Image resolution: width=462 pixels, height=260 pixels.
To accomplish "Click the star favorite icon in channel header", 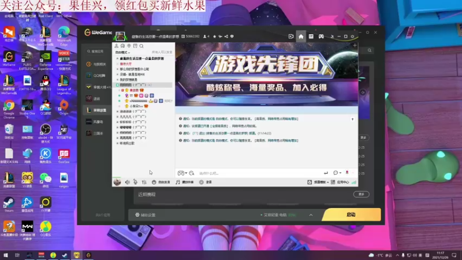I will pyautogui.click(x=214, y=36).
